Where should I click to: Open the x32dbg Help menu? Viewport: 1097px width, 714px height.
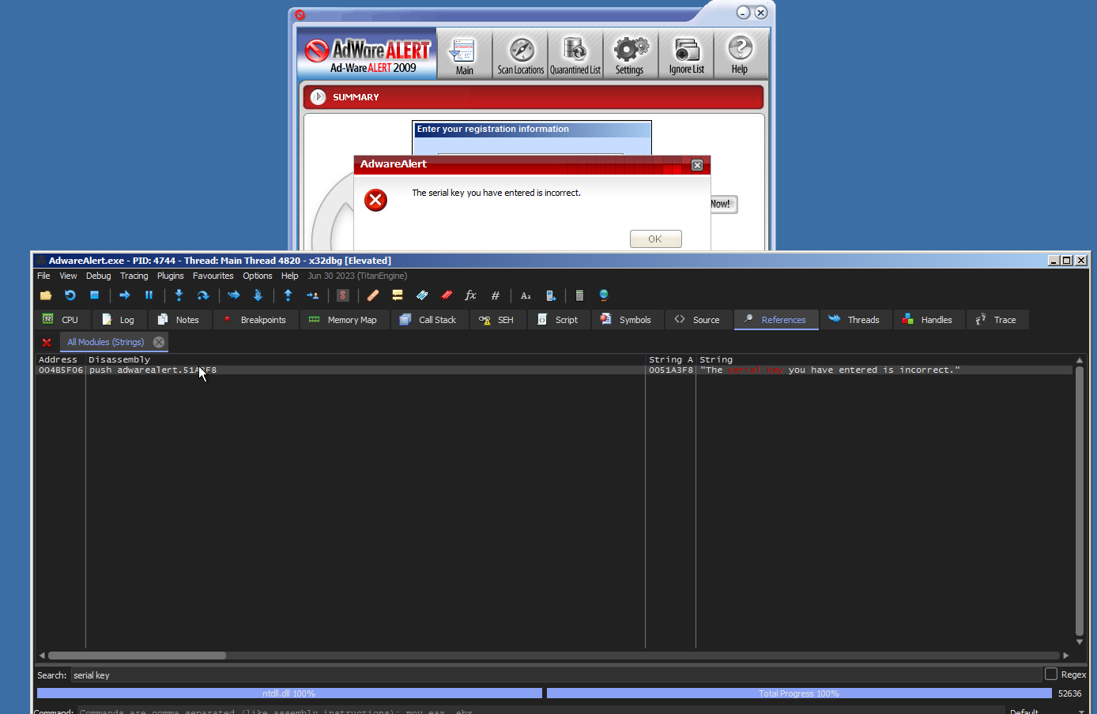pyautogui.click(x=289, y=276)
